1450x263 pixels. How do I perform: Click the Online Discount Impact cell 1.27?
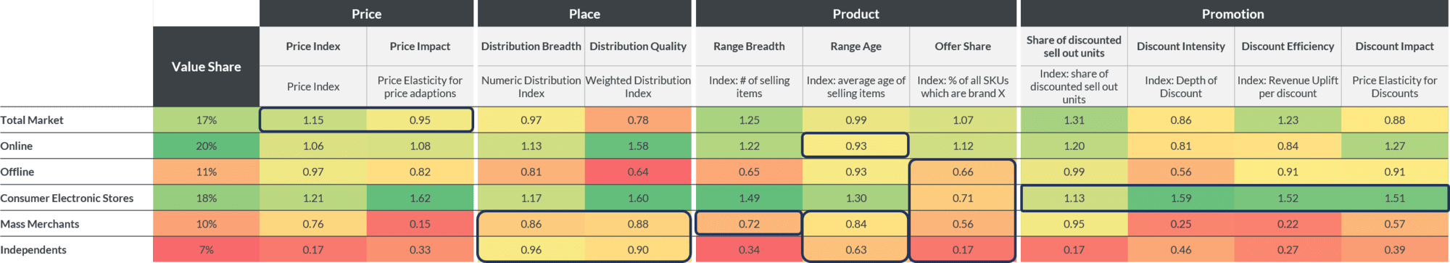pos(1394,146)
